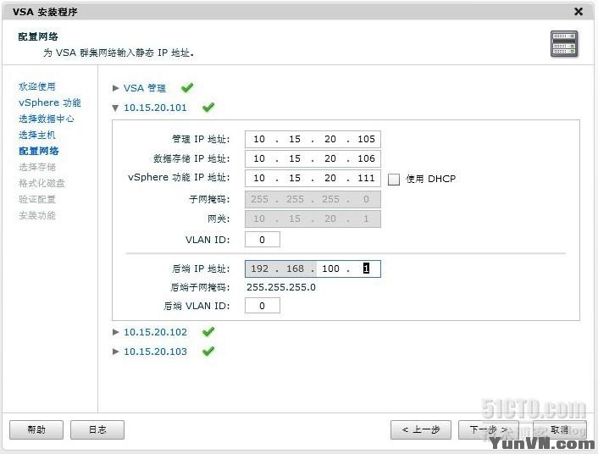
Task: Select the 配置网络 step in sidebar
Action: coord(38,151)
